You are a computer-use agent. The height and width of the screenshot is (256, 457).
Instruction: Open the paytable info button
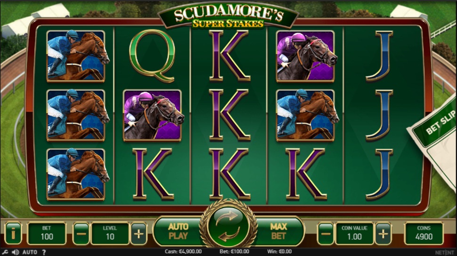[x=13, y=233]
